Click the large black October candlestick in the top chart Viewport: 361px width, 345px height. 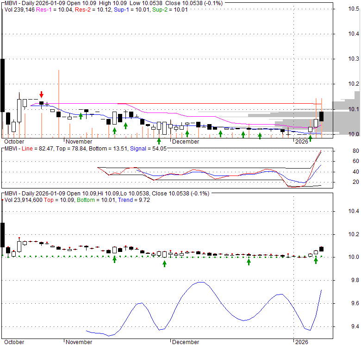pos(3,85)
